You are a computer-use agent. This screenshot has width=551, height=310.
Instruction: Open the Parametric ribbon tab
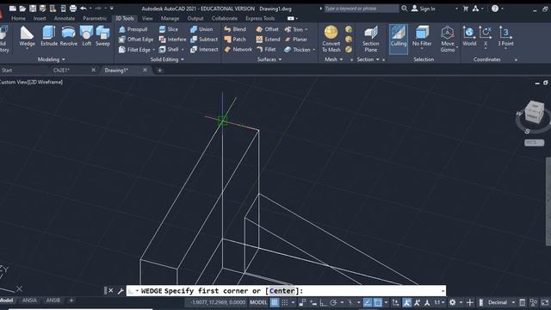[x=95, y=18]
